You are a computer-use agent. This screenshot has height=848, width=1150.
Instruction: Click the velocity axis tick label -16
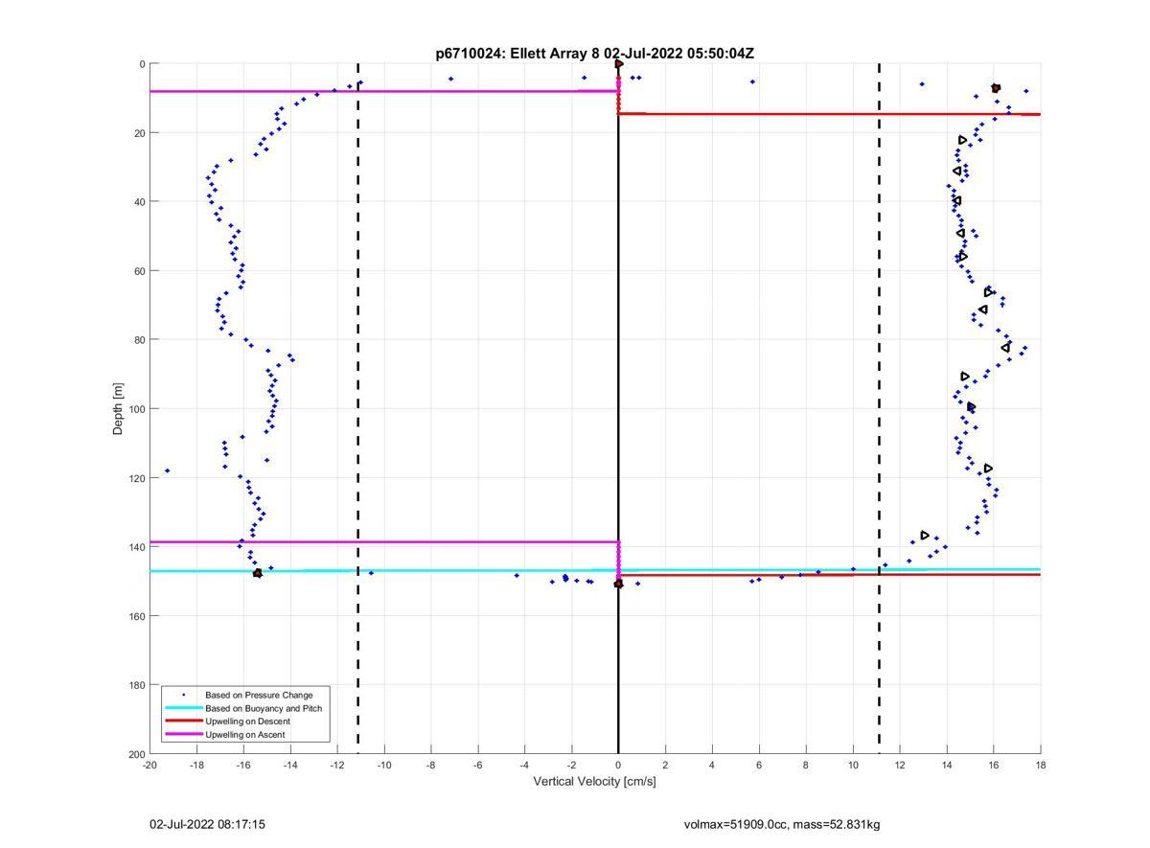tap(243, 765)
